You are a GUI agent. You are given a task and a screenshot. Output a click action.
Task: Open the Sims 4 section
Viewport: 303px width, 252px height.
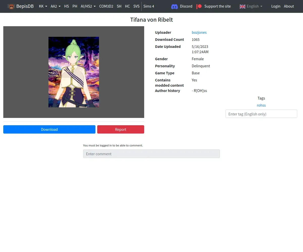pos(149,6)
